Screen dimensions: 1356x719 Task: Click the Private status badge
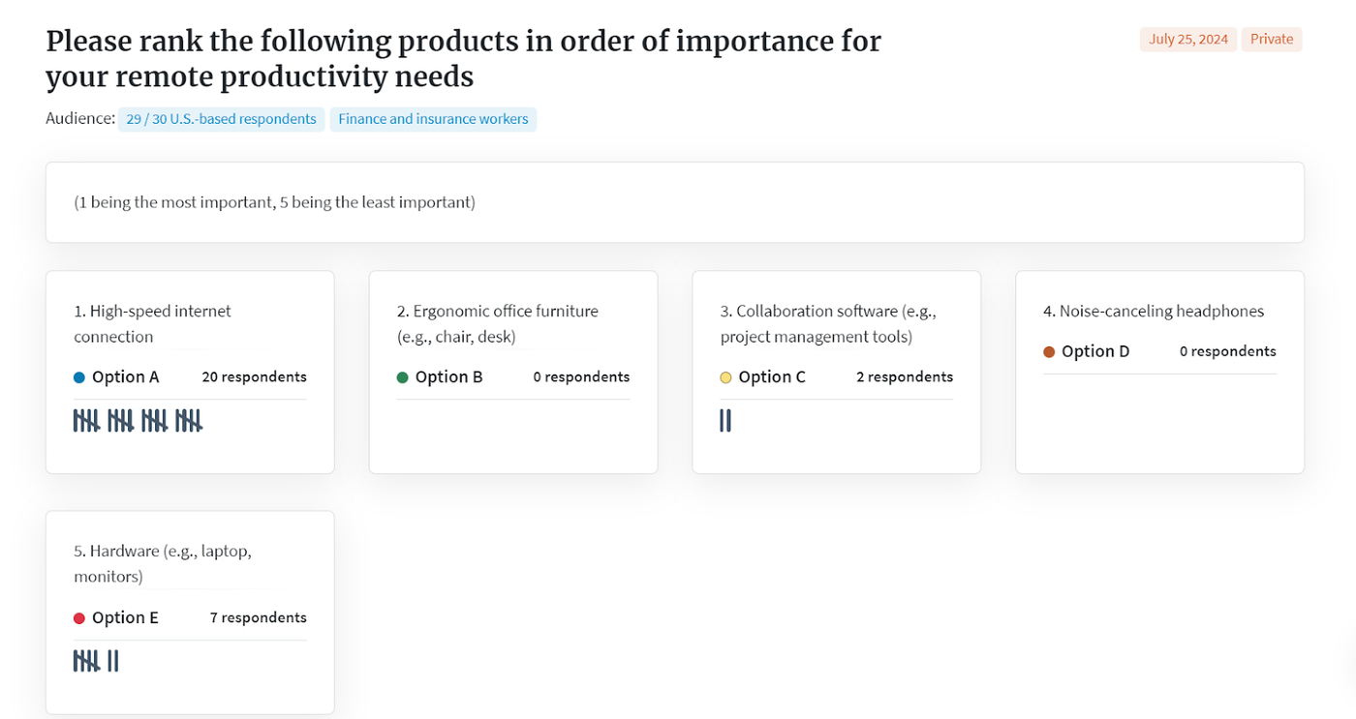click(1272, 39)
